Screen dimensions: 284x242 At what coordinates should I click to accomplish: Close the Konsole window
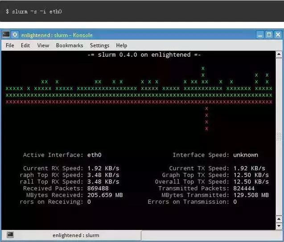277,34
